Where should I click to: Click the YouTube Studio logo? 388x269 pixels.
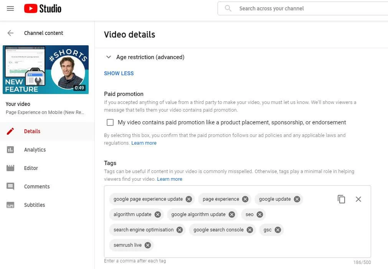tap(43, 8)
